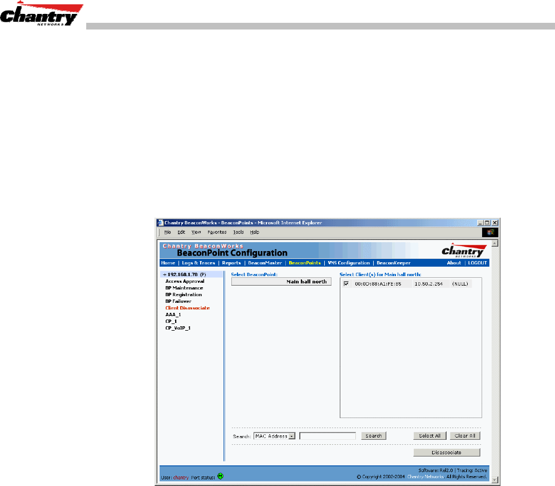Screen dimensions: 555x486
Task: Click the Software: Rel2.0 status text
Action: [436, 470]
